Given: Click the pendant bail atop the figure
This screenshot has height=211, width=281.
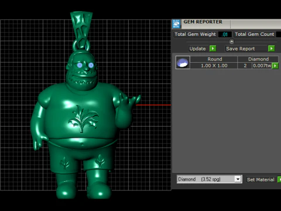Looking at the screenshot, I should pyautogui.click(x=81, y=29).
